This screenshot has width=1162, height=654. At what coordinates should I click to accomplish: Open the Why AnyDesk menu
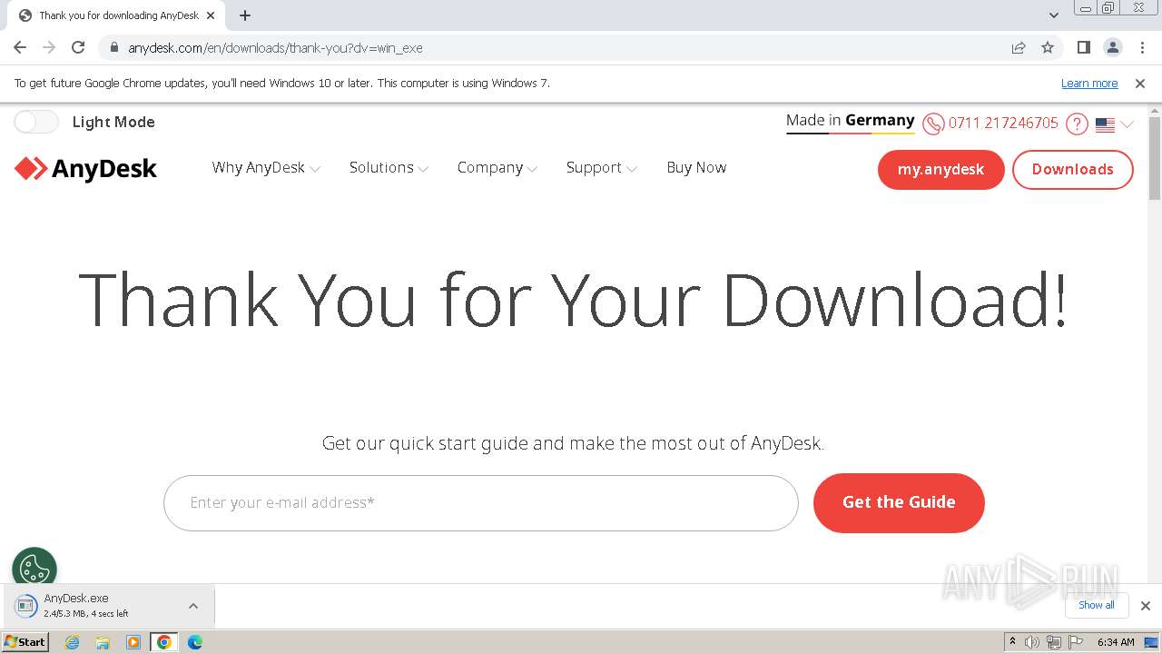[x=266, y=167]
